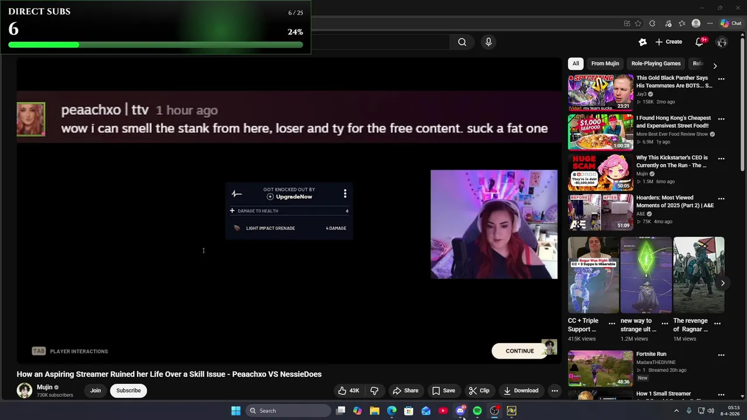The height and width of the screenshot is (420, 747).
Task: Open Microsoft Store from the taskbar
Action: click(409, 411)
